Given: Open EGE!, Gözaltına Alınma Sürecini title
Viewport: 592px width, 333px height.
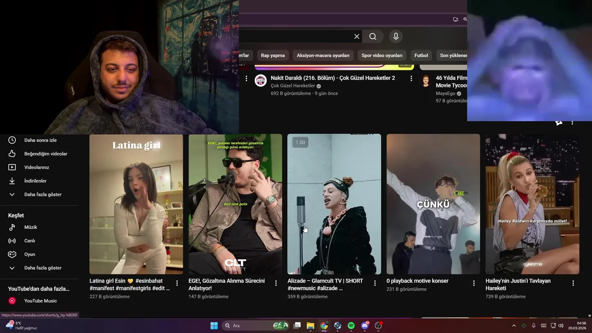Looking at the screenshot, I should pyautogui.click(x=227, y=284).
